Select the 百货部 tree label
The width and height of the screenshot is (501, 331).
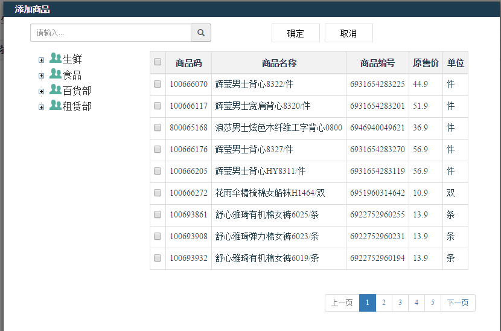(77, 91)
